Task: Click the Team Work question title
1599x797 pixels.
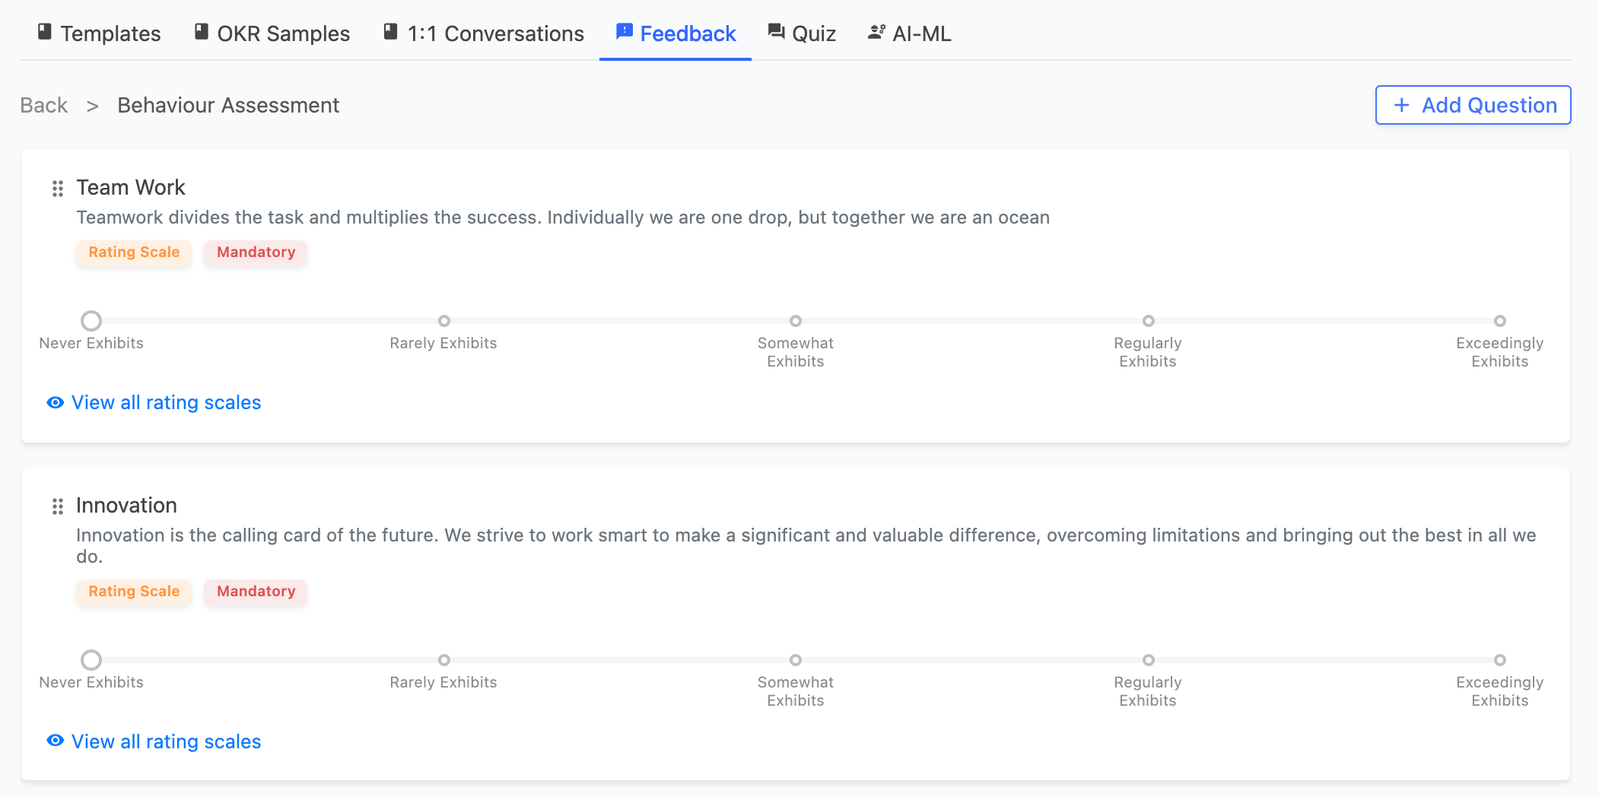Action: pos(131,187)
